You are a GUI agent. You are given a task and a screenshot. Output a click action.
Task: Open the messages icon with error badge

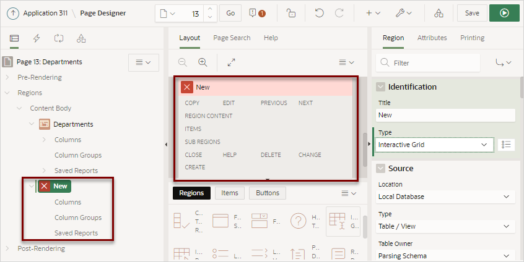(257, 14)
